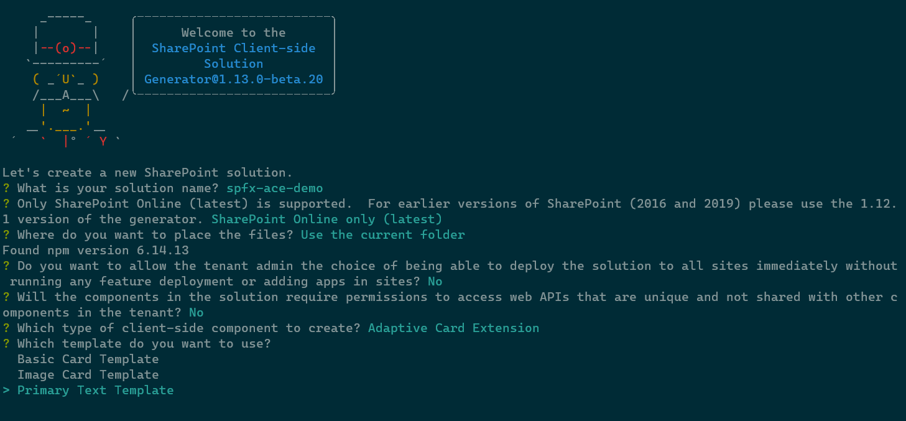The image size is (906, 421).
Task: Click the question mark before the place files prompt
Action: pos(6,235)
